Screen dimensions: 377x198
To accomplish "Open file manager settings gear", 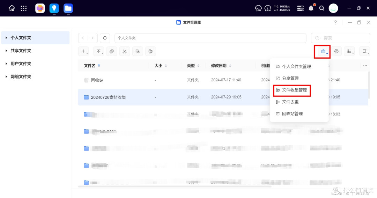I will [337, 51].
